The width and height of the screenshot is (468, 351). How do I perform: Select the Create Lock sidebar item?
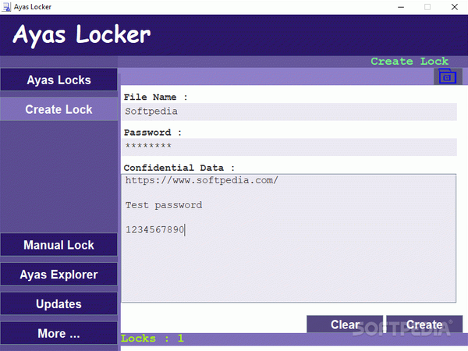[58, 109]
